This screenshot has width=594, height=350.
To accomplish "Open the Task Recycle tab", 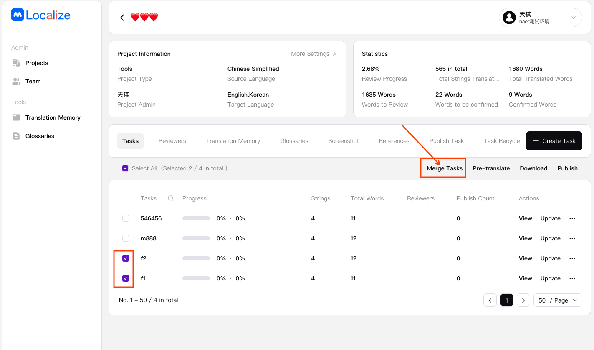I will 502,141.
